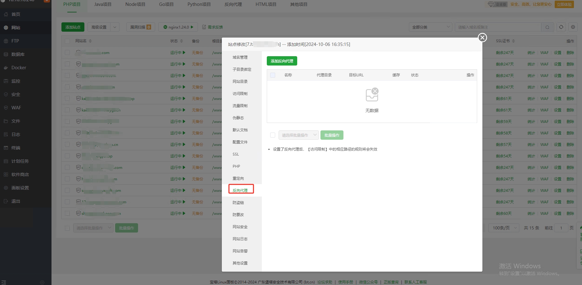Open the dialog 请选择批量操作 dropdown
Viewport: 582px width, 285px height.
click(x=298, y=135)
